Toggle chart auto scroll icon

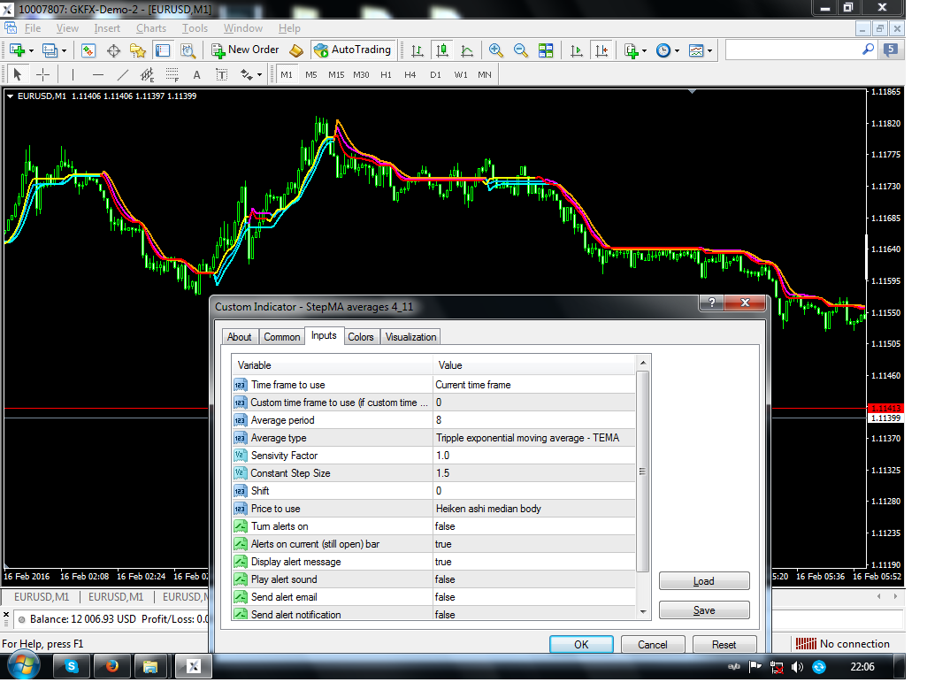pos(576,50)
